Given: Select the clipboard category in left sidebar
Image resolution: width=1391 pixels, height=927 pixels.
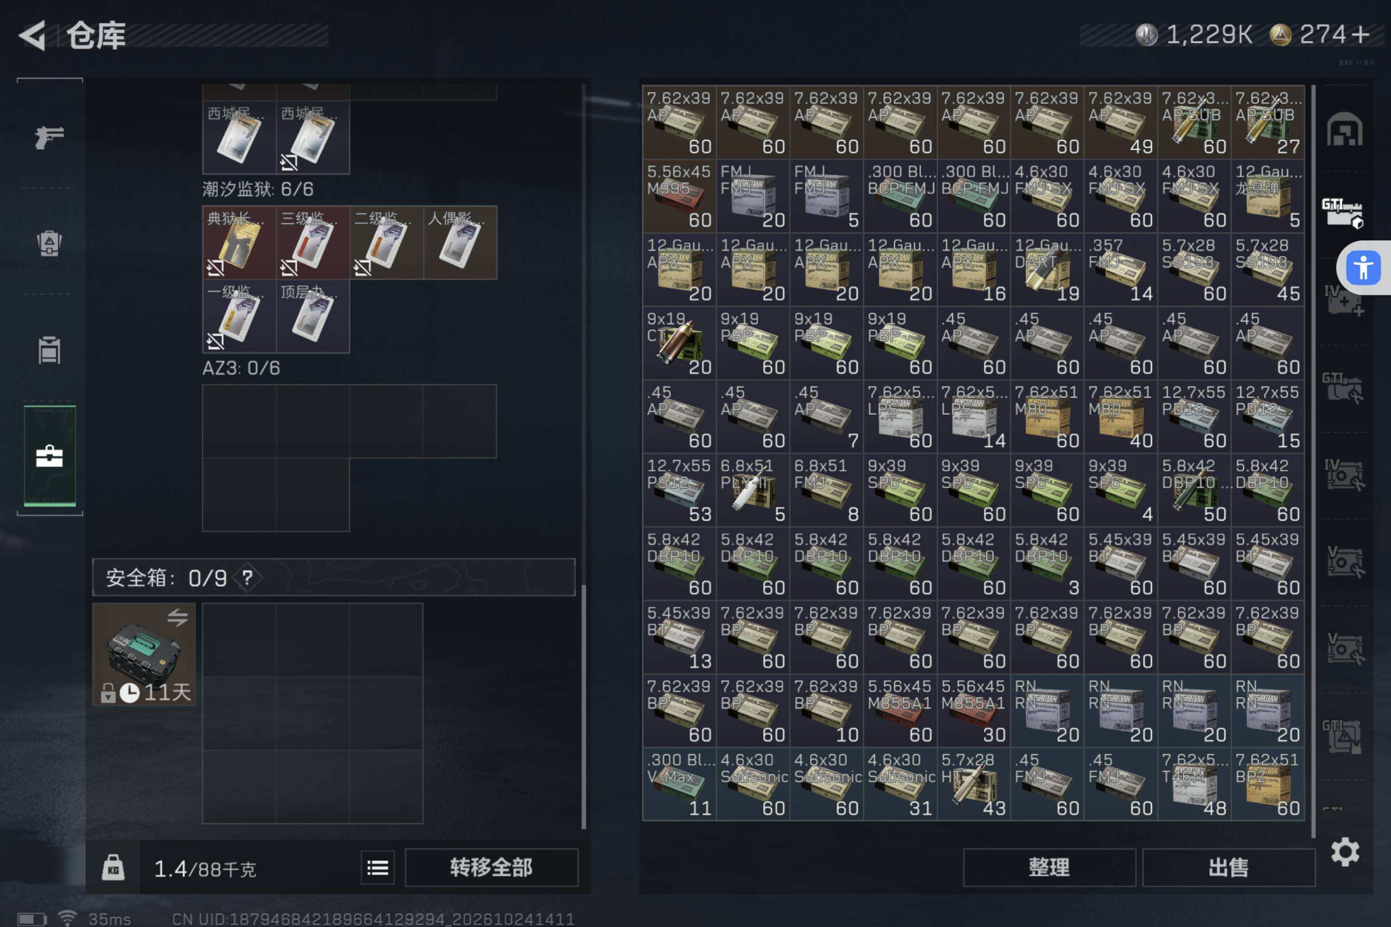Looking at the screenshot, I should pos(49,350).
